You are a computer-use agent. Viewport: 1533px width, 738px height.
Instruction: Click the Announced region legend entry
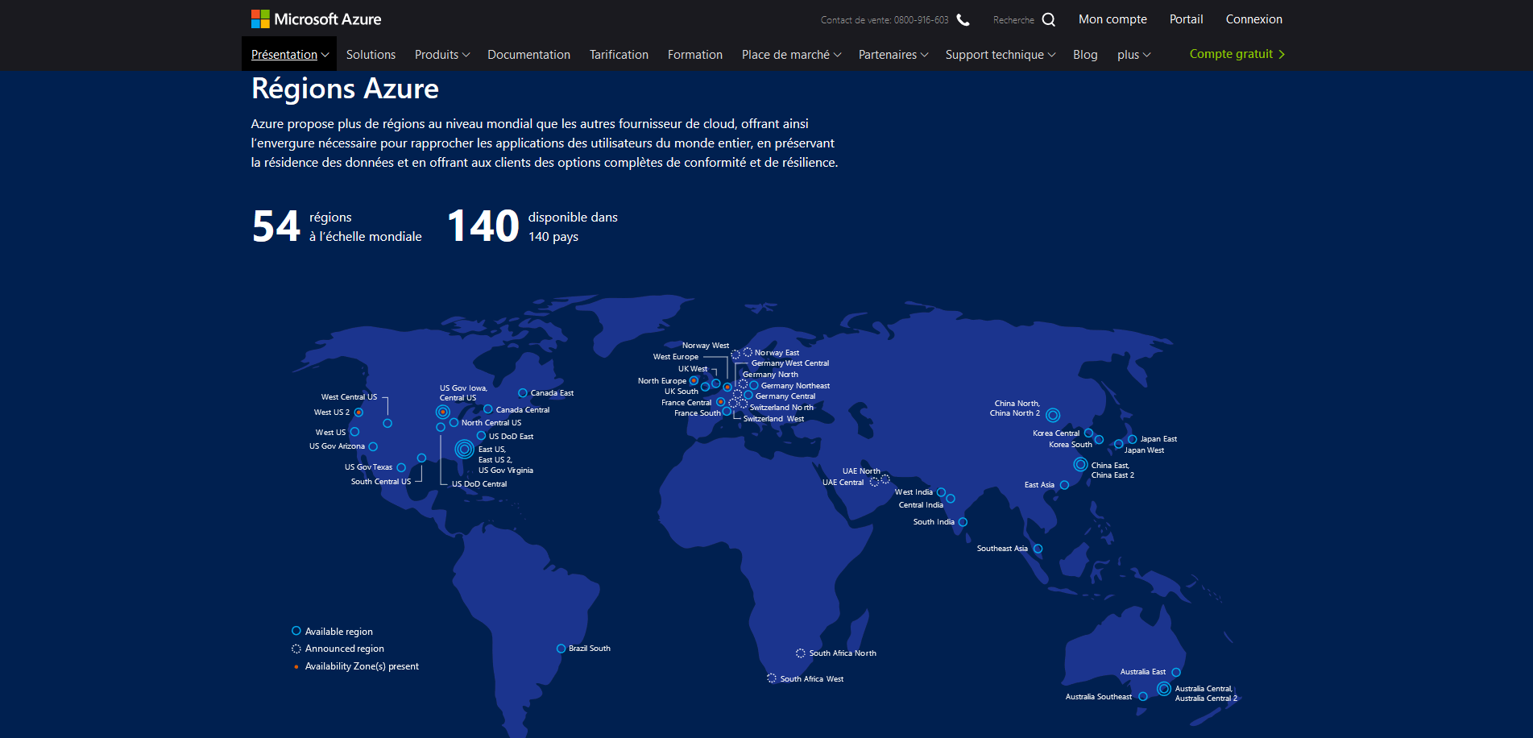338,649
